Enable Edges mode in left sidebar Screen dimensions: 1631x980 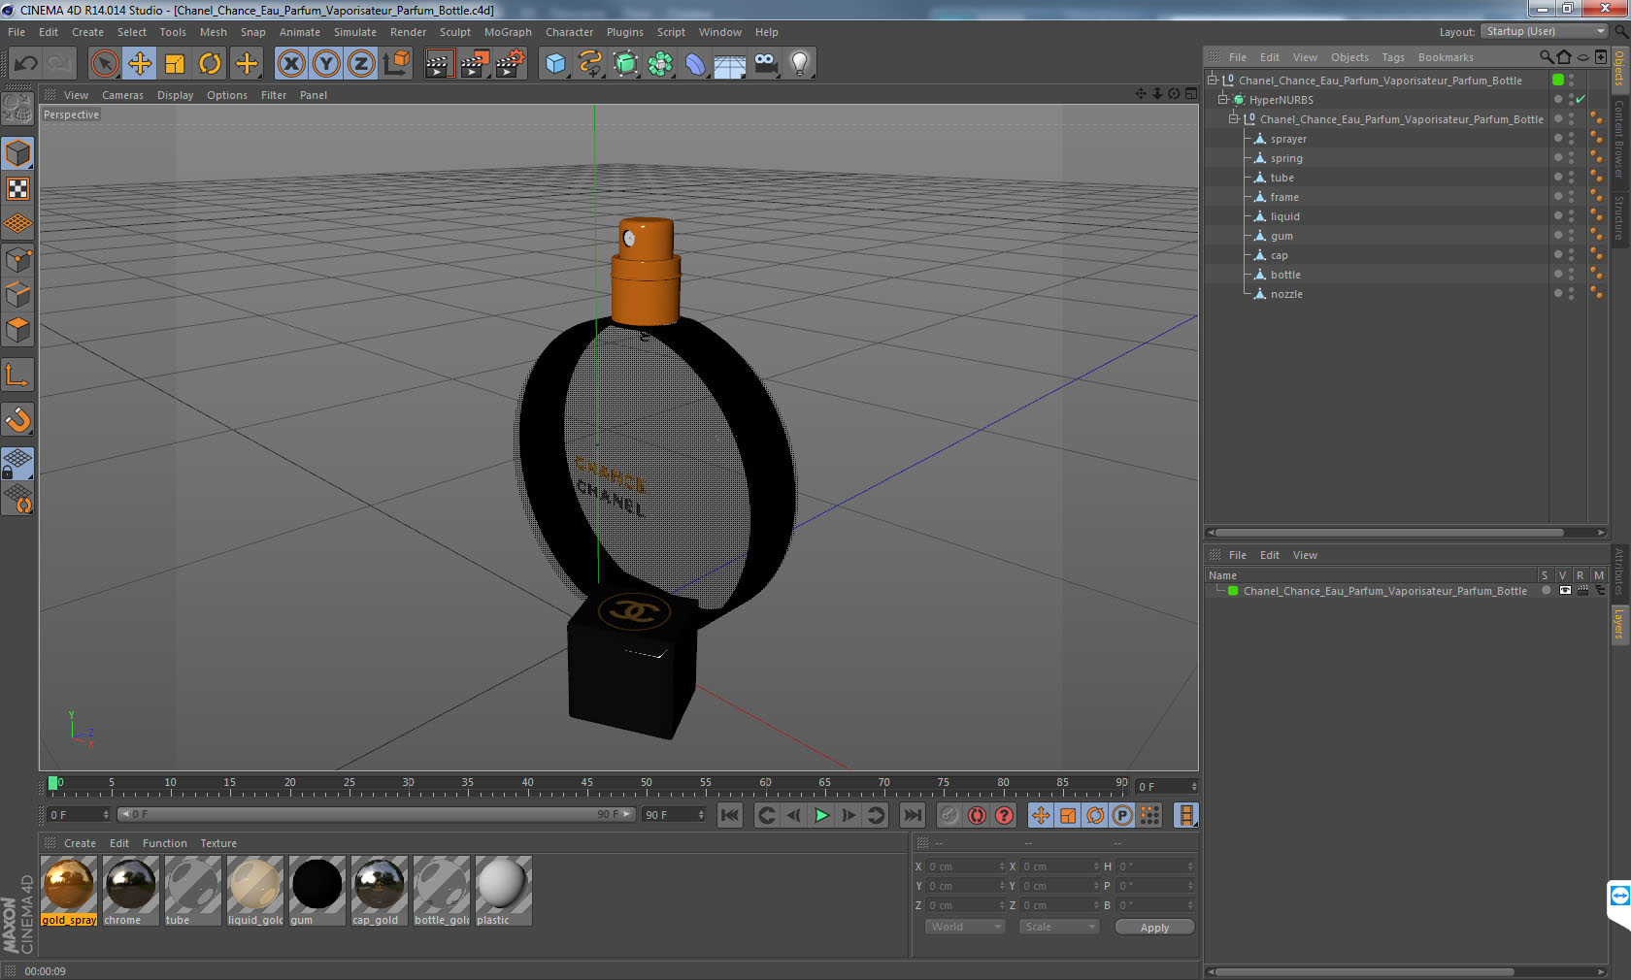[x=17, y=294]
